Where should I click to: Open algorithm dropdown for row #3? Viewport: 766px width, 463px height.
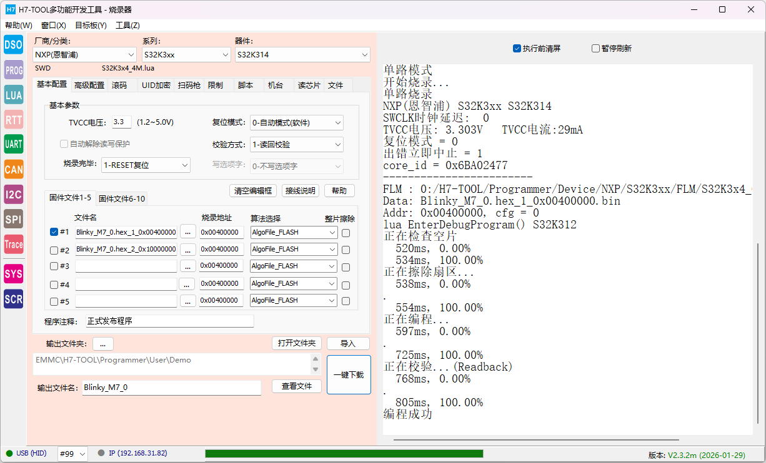(x=294, y=266)
